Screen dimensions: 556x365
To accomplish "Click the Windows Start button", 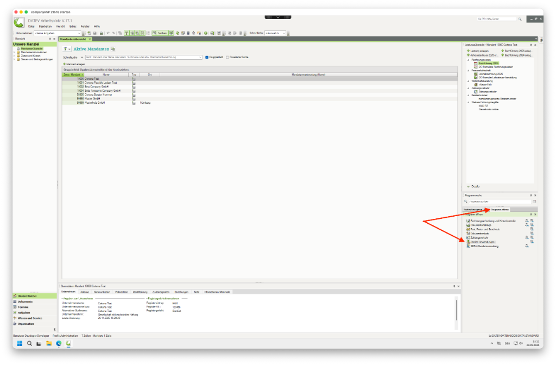I will [x=20, y=343].
